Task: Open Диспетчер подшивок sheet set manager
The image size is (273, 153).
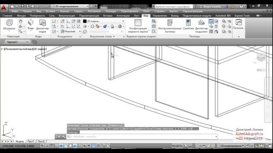Action: pyautogui.click(x=201, y=26)
